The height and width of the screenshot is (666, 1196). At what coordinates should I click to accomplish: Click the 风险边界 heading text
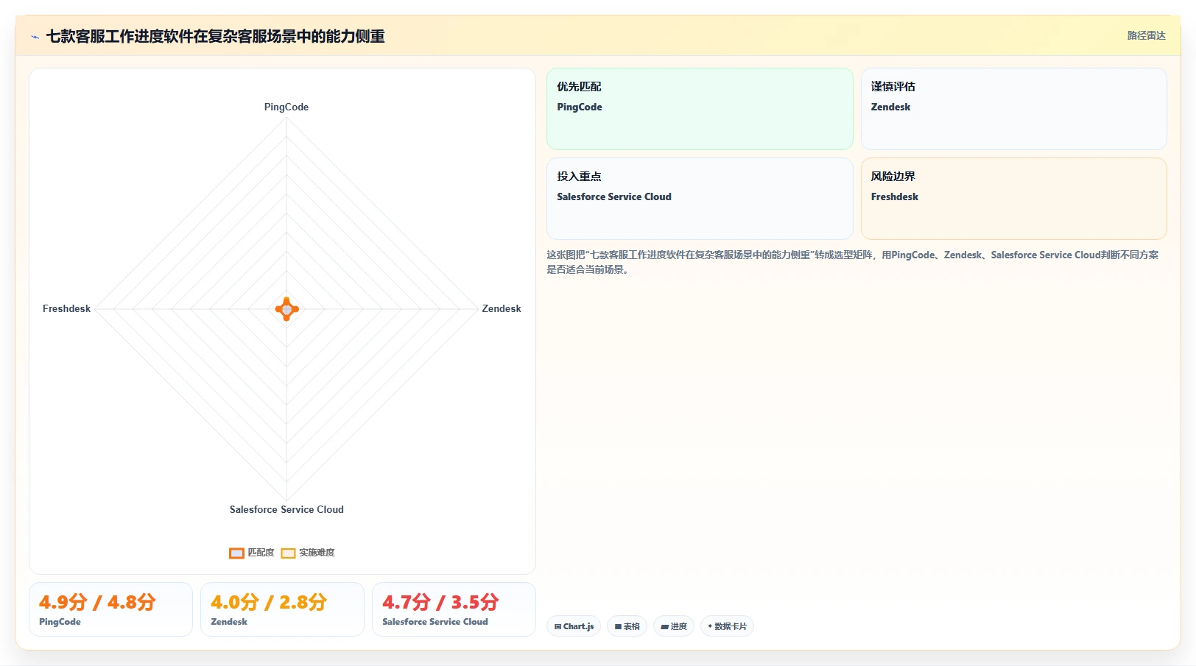click(893, 177)
